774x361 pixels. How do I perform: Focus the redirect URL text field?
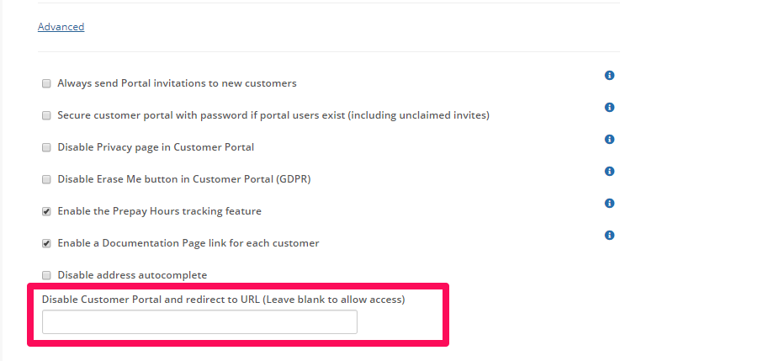(199, 322)
